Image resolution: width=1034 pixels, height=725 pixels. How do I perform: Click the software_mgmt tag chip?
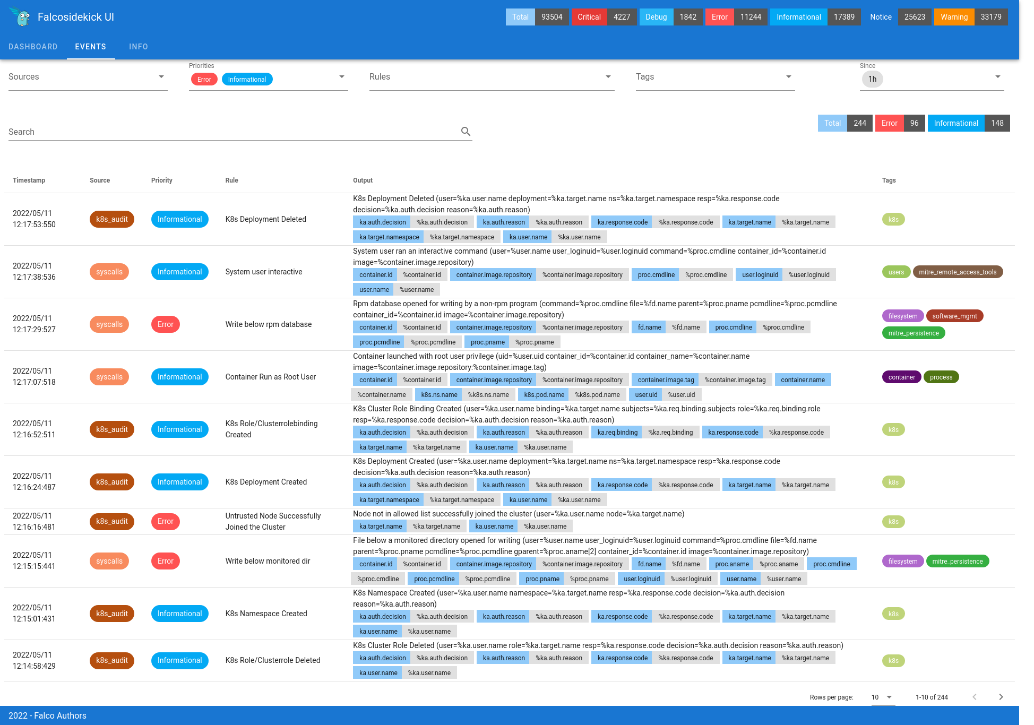tap(954, 316)
